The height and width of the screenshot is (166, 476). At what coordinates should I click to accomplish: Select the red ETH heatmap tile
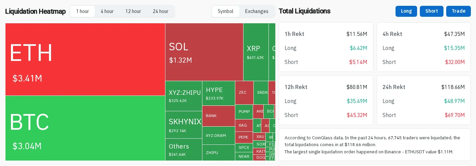click(x=85, y=60)
